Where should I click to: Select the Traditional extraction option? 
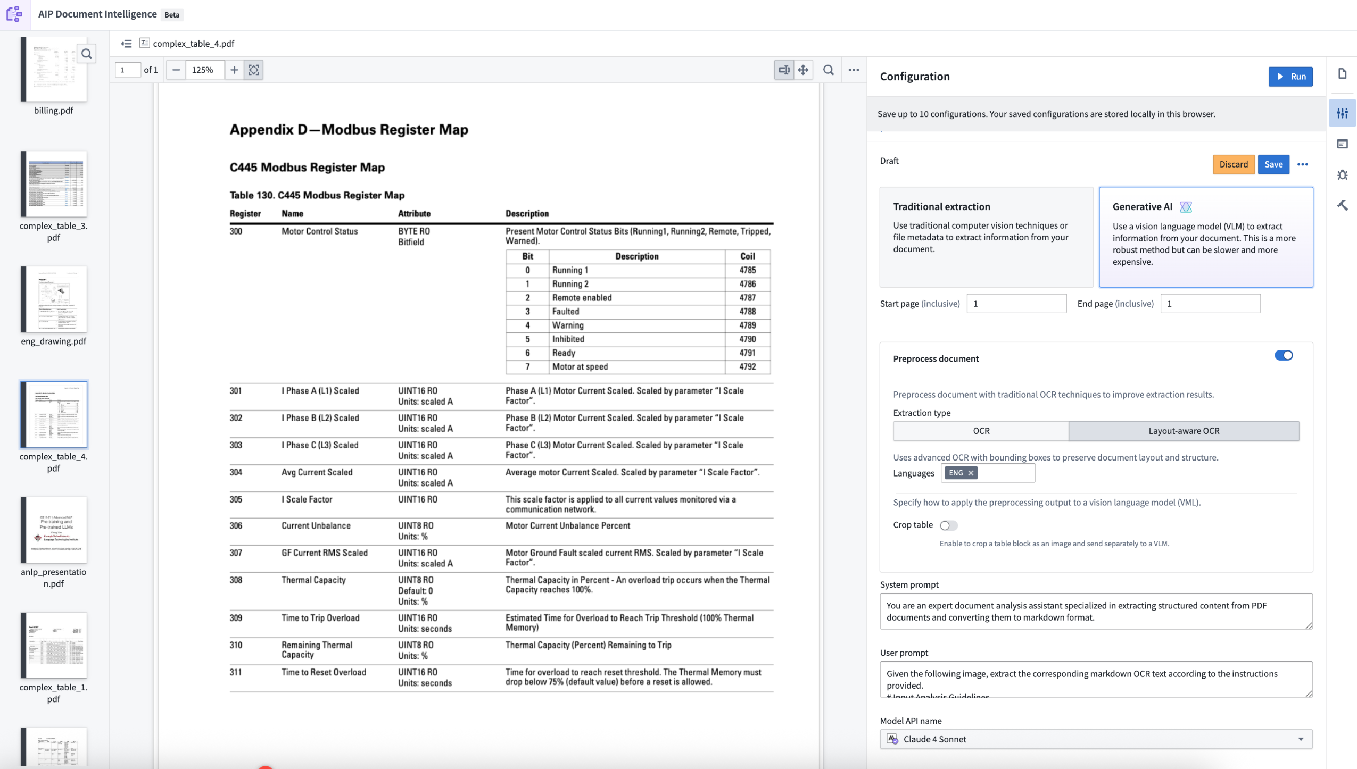click(984, 237)
